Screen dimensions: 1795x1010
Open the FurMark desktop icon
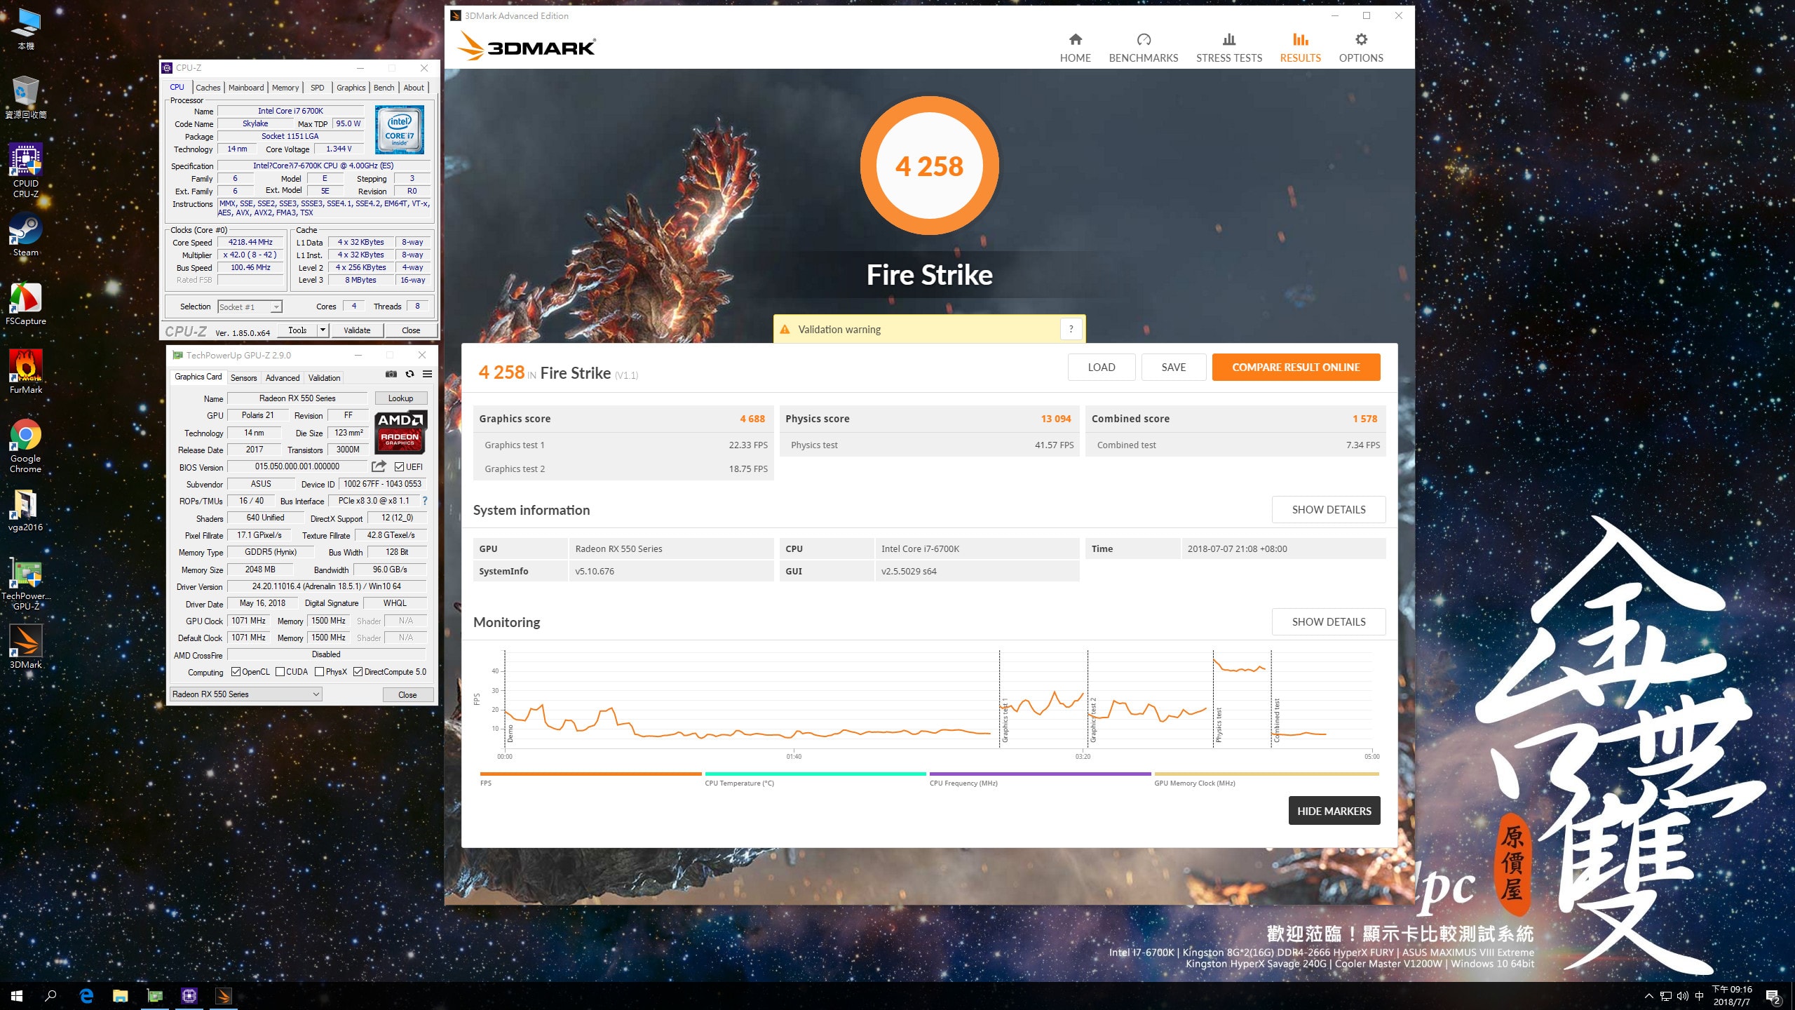tap(26, 372)
